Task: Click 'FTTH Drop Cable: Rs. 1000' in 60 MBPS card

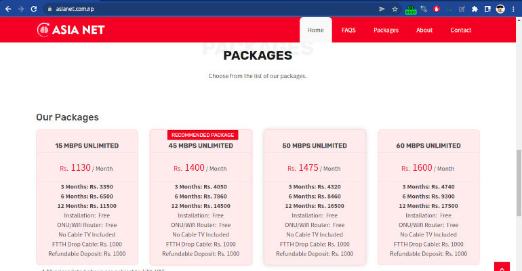Action: (428, 244)
